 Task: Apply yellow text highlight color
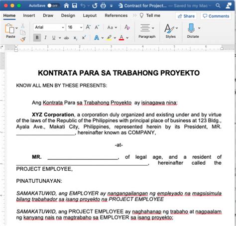109,38
